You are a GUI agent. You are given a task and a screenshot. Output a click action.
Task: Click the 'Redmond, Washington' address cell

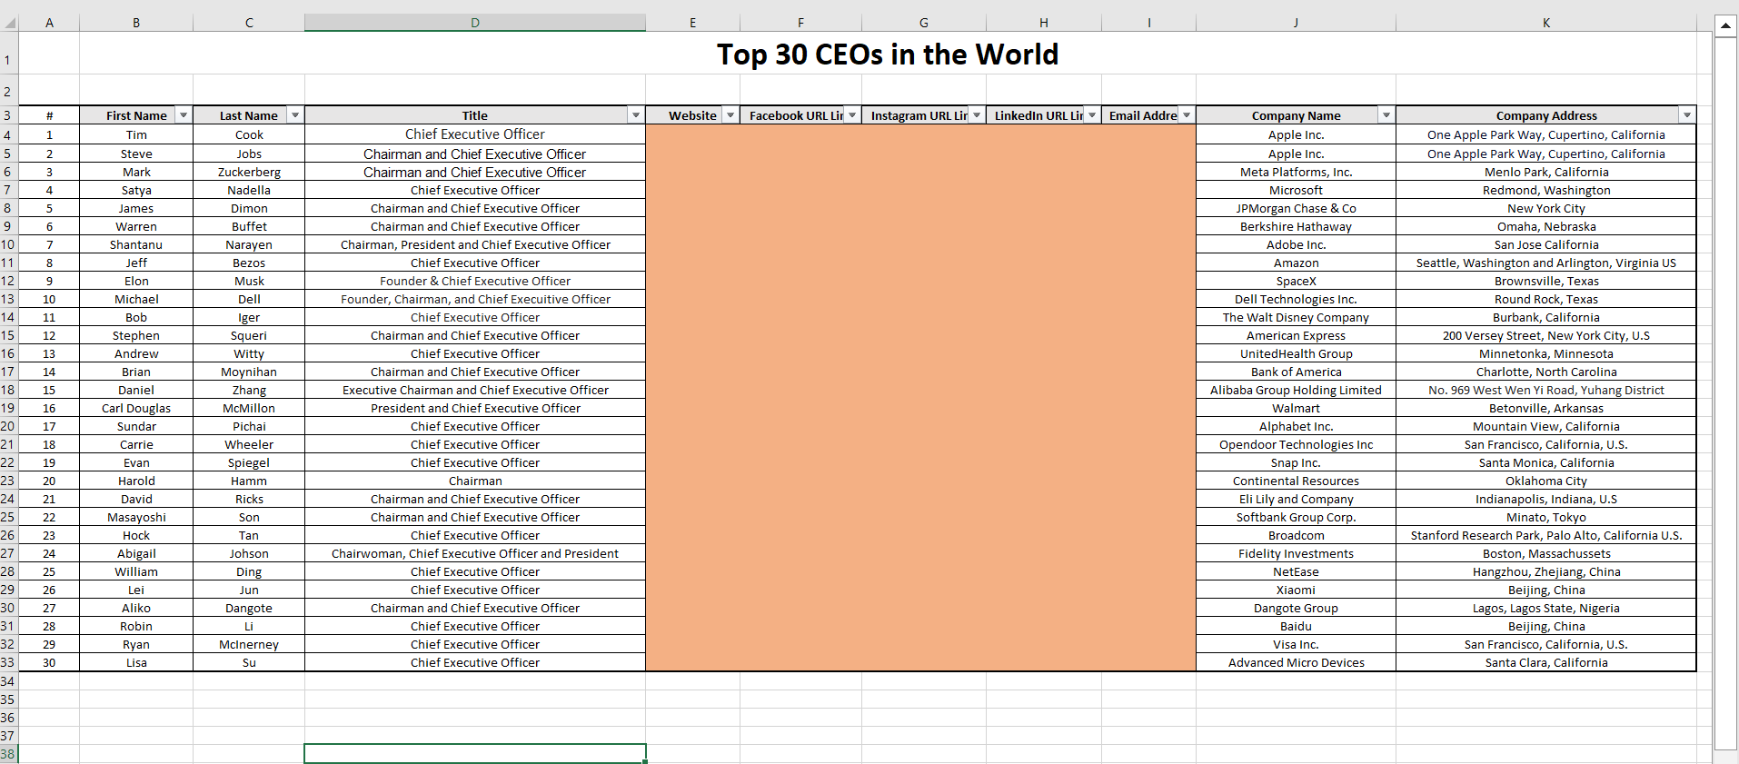(x=1546, y=190)
